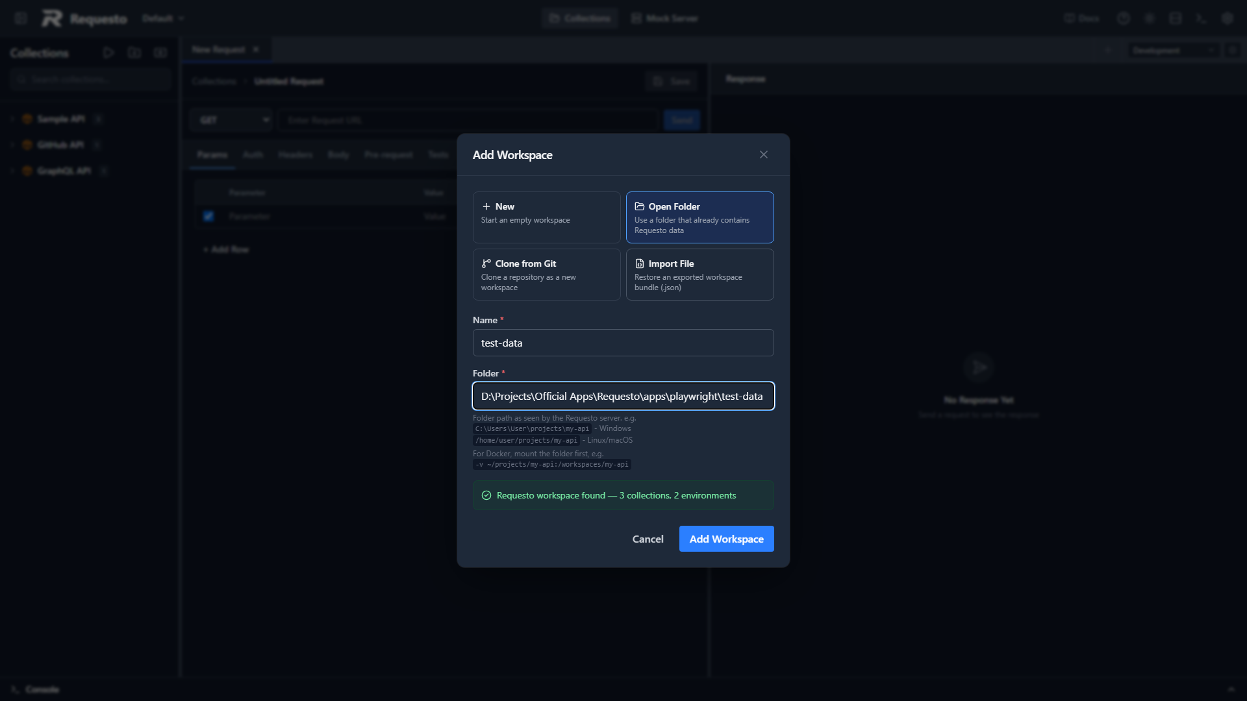This screenshot has width=1247, height=701.
Task: Click the Requesto logo icon
Action: pos(52,18)
